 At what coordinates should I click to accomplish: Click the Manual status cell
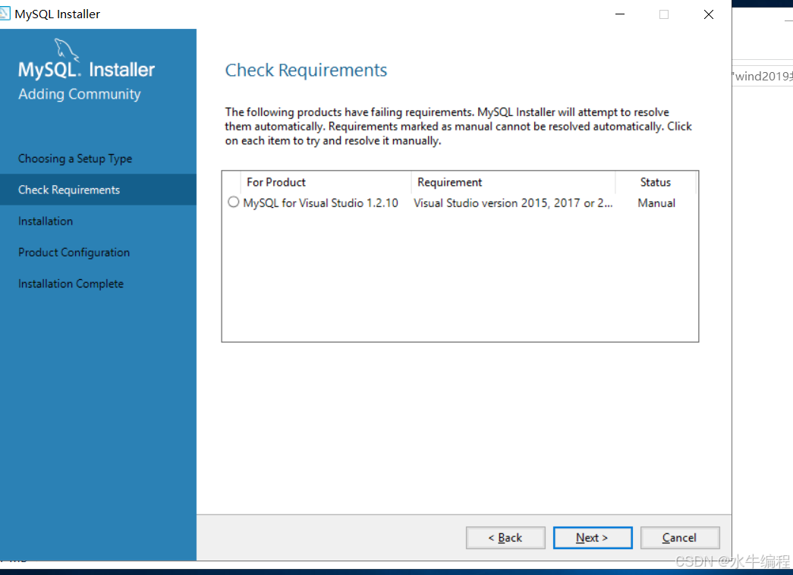coord(656,203)
